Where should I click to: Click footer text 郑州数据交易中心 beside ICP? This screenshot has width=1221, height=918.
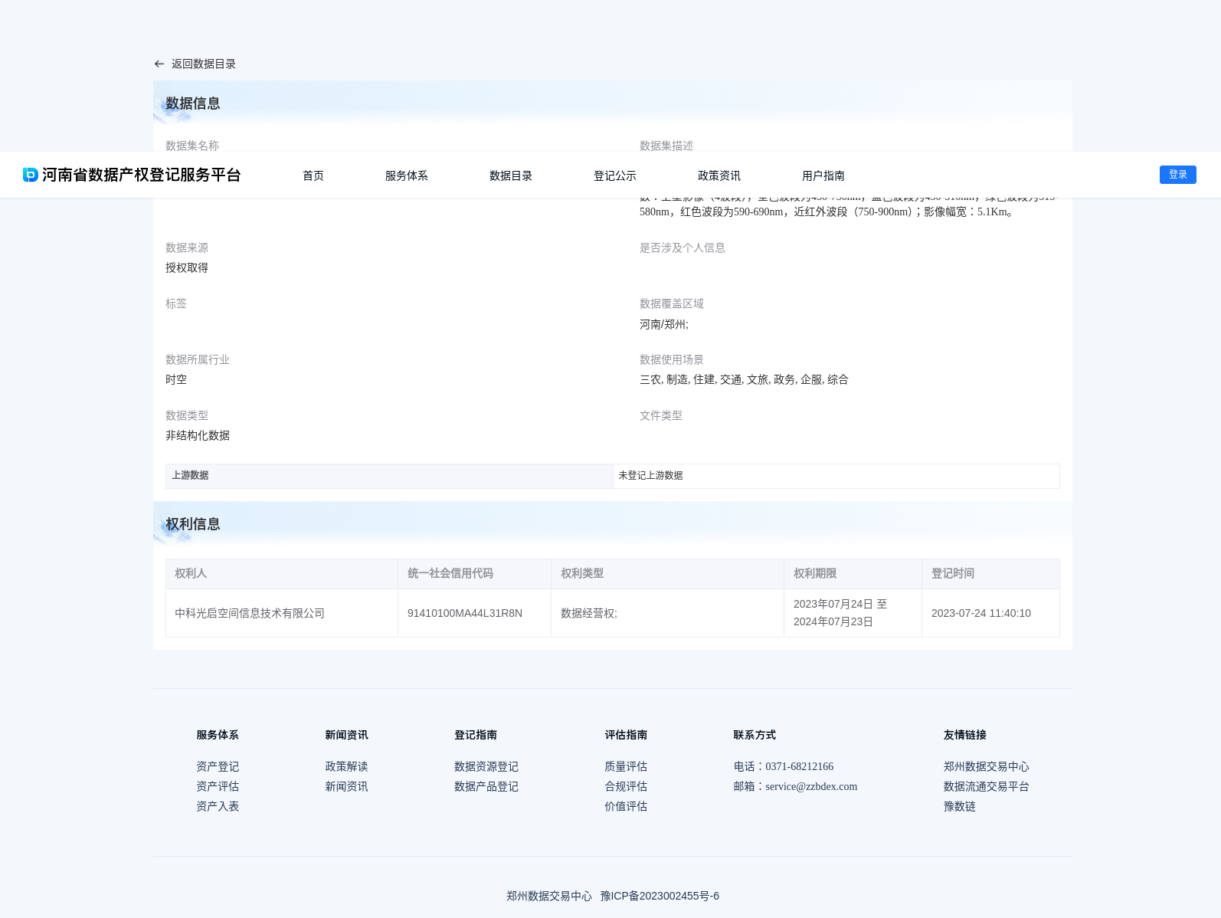pos(549,896)
